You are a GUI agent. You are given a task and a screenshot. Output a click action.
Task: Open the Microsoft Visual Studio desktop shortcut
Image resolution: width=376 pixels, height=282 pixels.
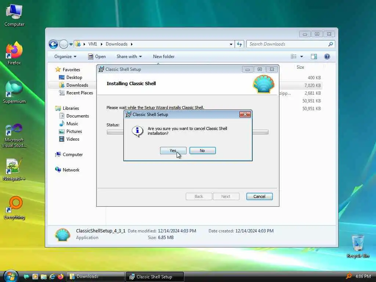[x=14, y=135]
